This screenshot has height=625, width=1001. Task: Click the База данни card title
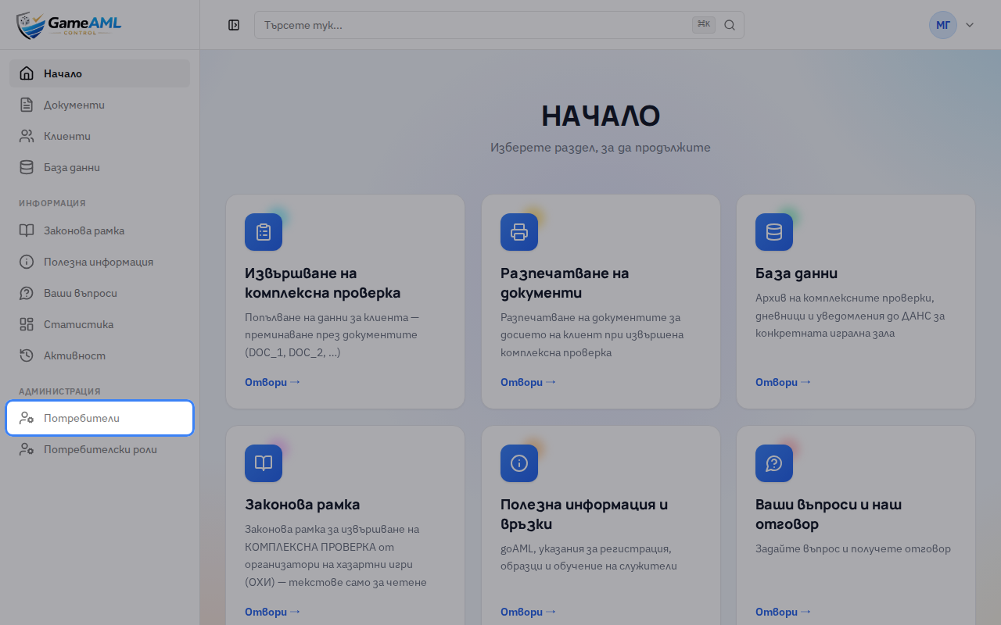pyautogui.click(x=796, y=273)
